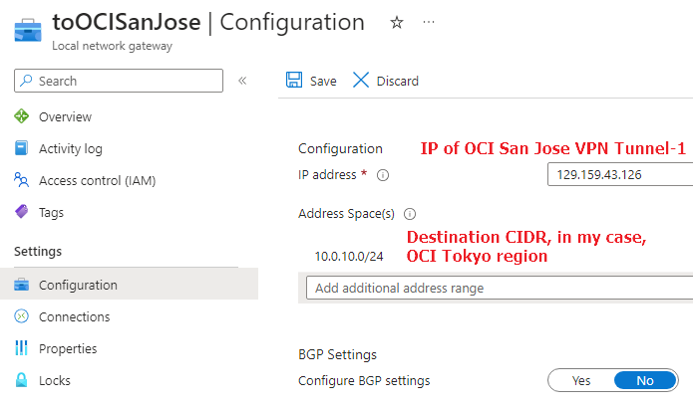693x408 pixels.
Task: Click the IP address input field
Action: click(x=618, y=175)
